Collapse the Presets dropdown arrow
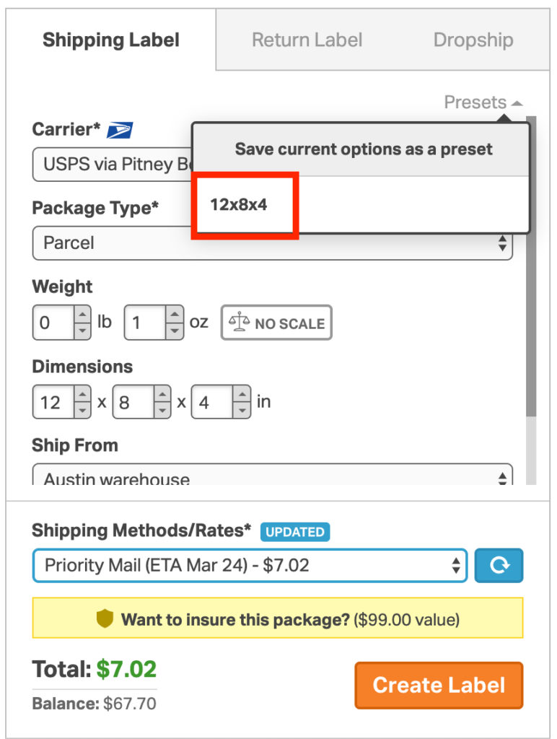This screenshot has width=557, height=739. coord(517,103)
